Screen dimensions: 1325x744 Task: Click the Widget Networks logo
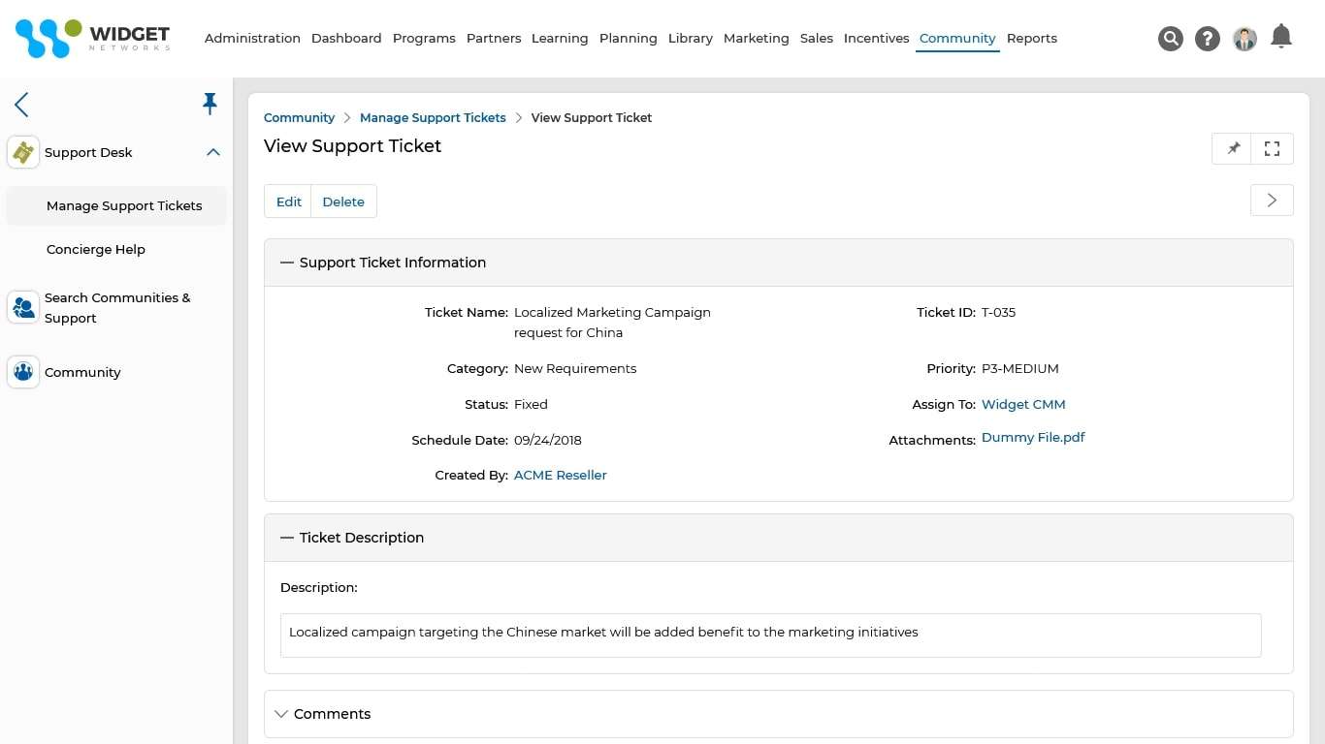point(92,37)
